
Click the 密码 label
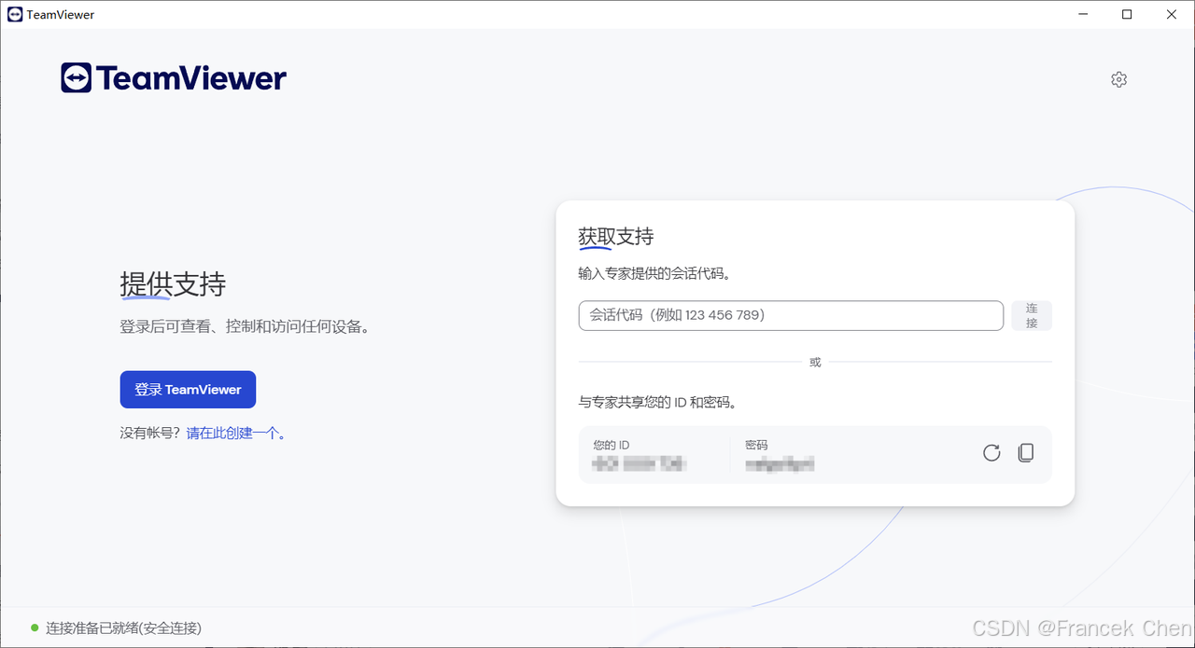[756, 445]
